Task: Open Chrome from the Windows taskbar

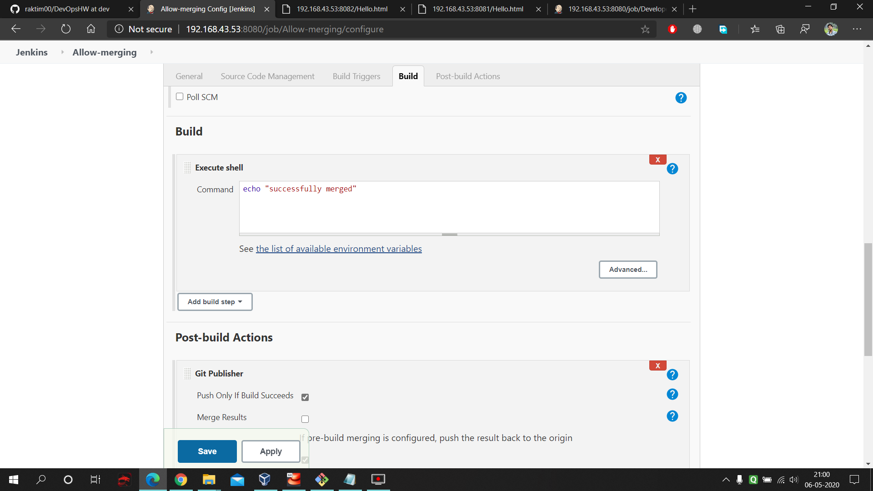Action: (181, 480)
